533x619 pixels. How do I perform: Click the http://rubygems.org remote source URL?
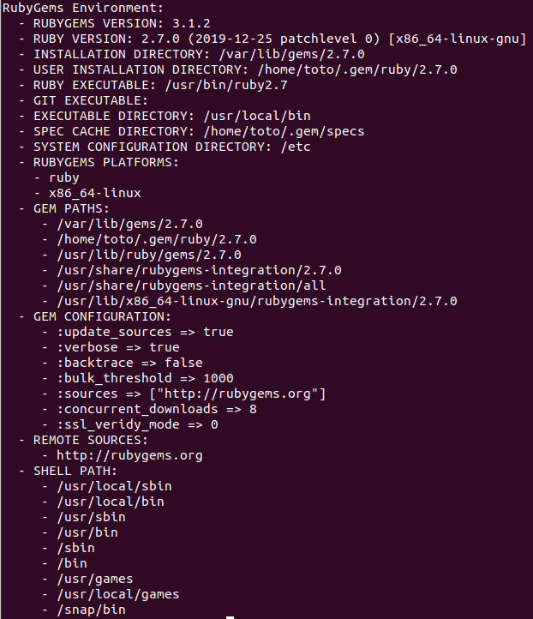pyautogui.click(x=129, y=455)
